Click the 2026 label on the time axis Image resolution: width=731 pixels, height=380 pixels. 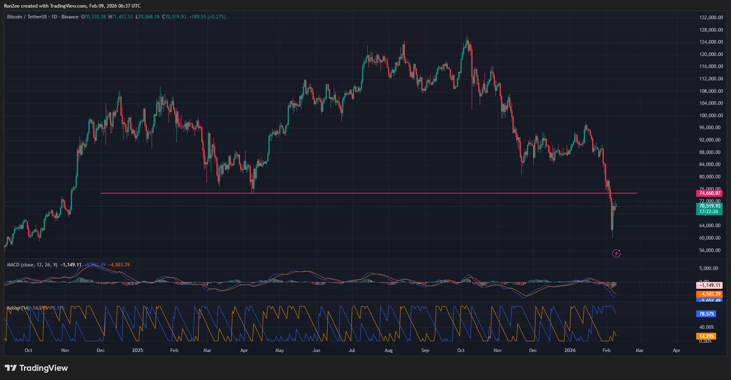[570, 350]
